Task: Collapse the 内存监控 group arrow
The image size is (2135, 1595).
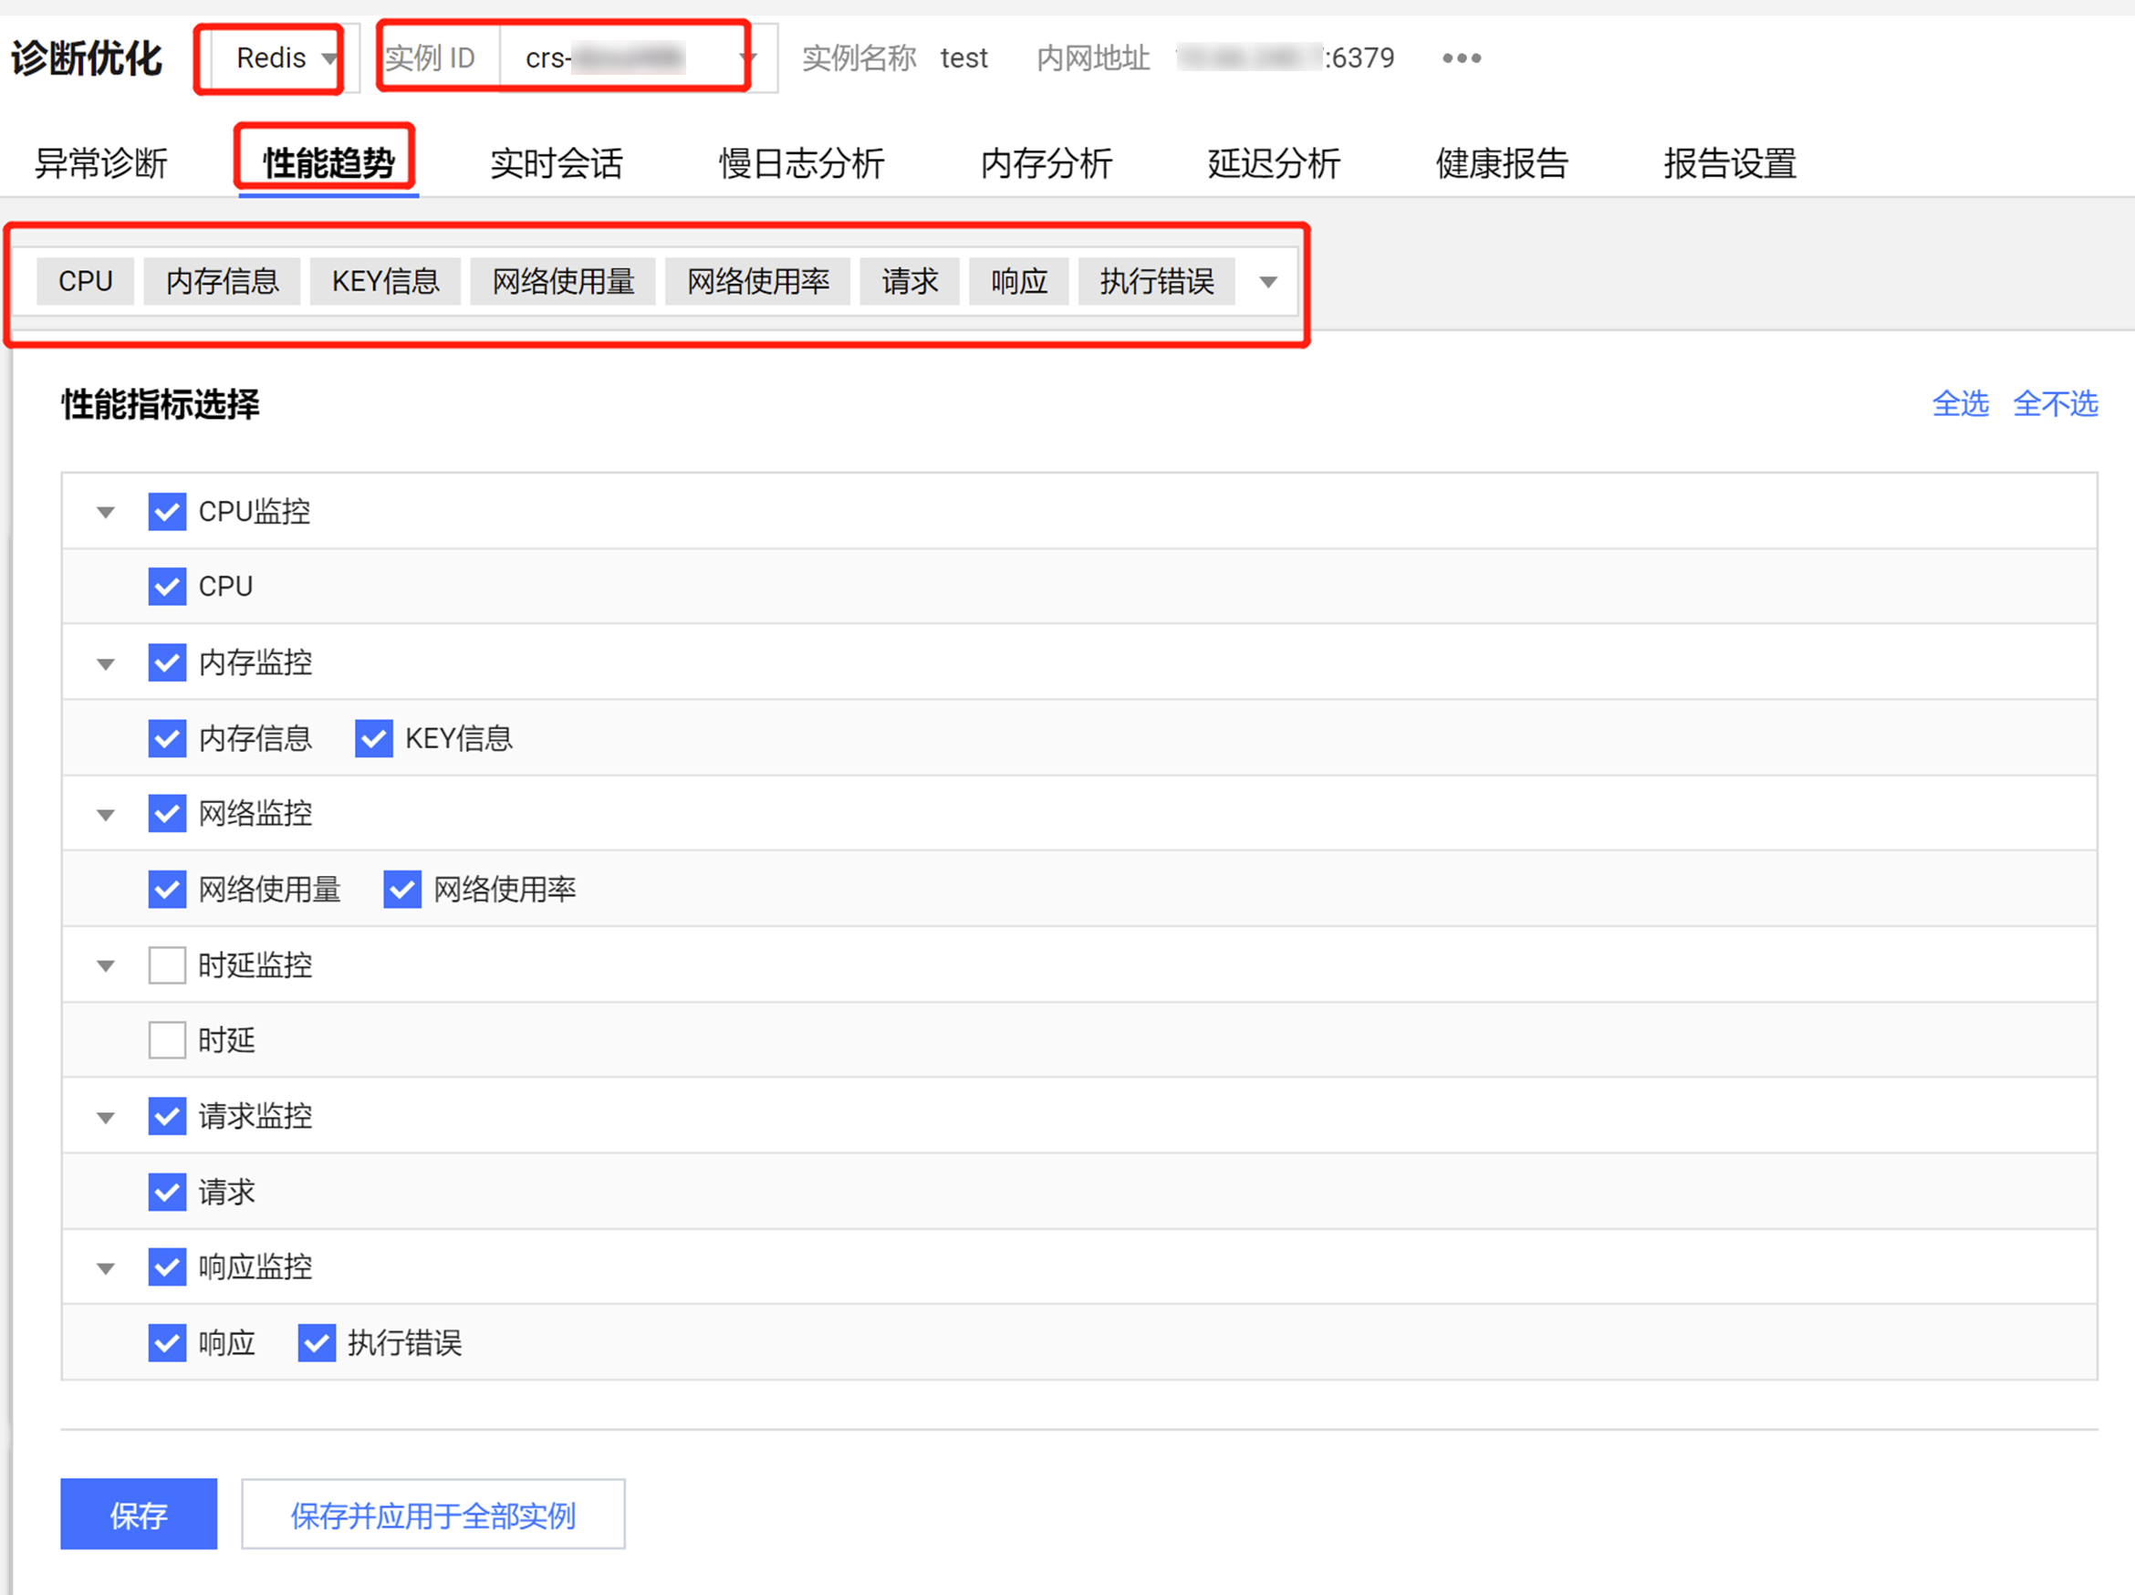Action: click(106, 663)
